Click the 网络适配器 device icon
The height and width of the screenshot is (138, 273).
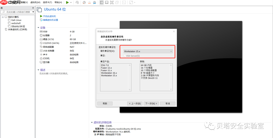[41, 47]
